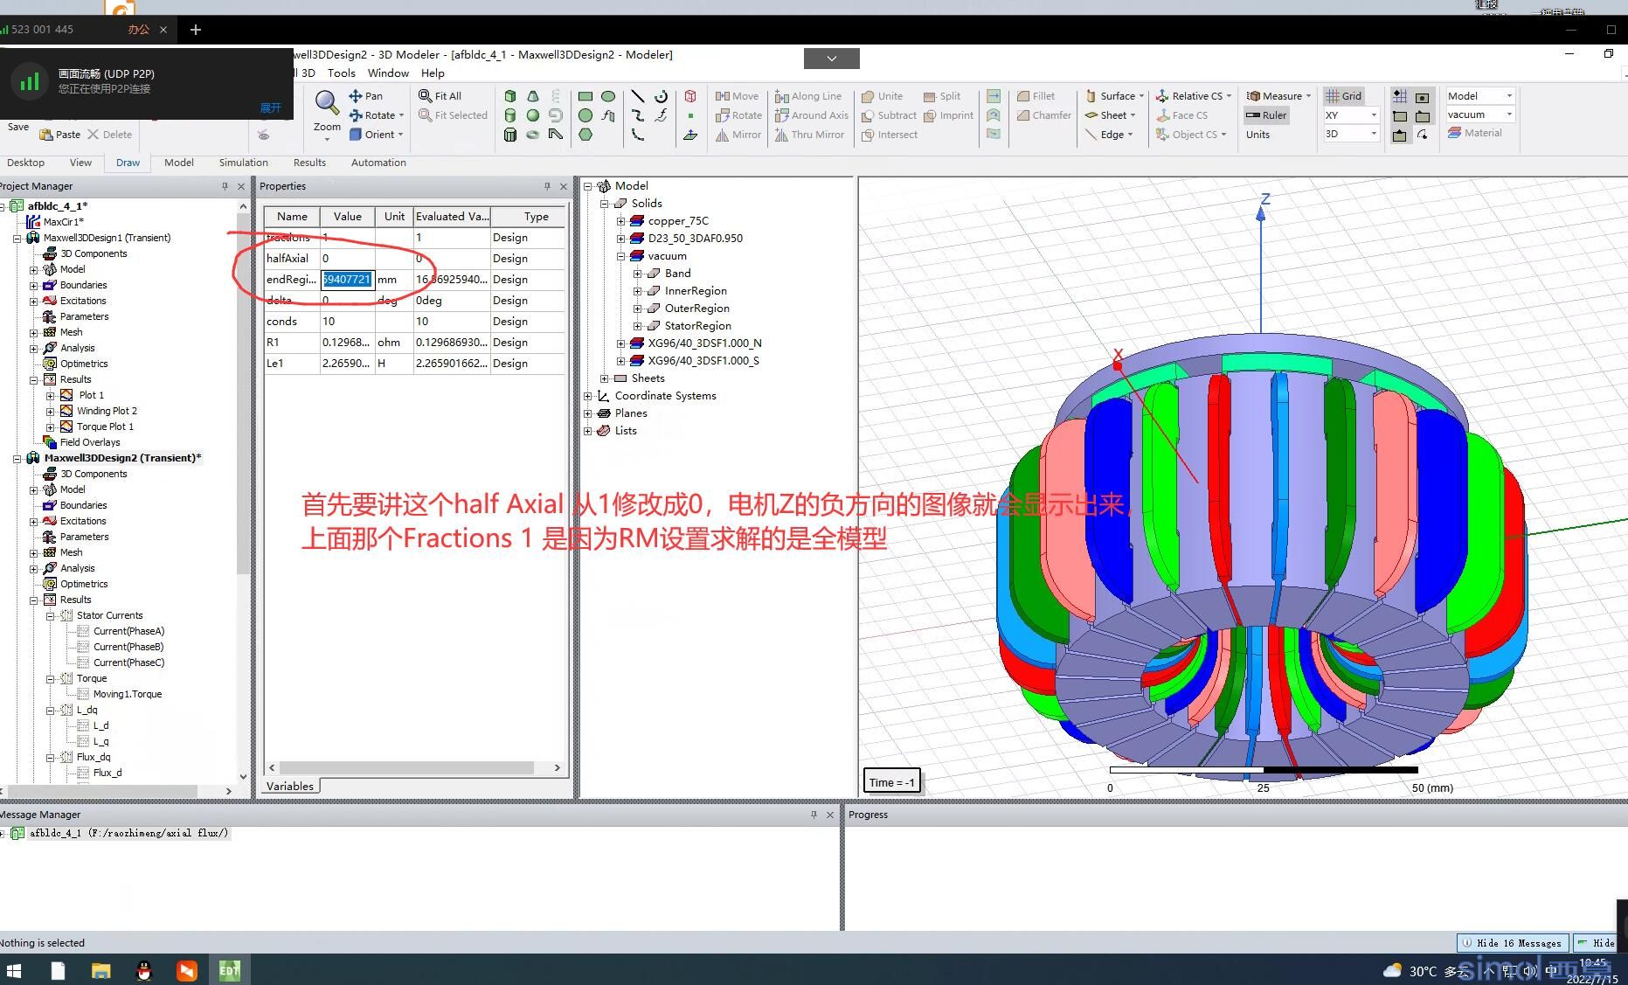Switch to the Simulation ribbon tab
Viewport: 1628px width, 985px height.
243,163
